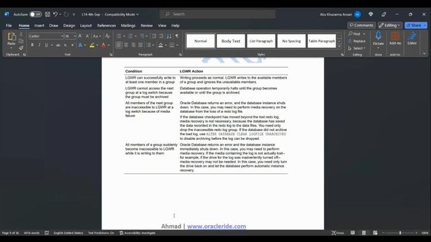Decrease the paragraph indent
This screenshot has width=431, height=242.
click(x=154, y=36)
